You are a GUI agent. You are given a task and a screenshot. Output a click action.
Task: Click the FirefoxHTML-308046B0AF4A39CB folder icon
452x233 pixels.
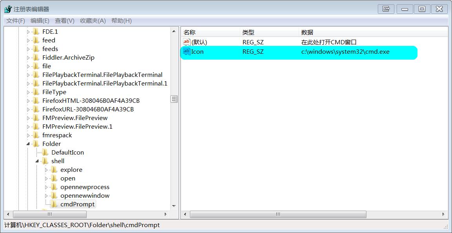[36, 101]
